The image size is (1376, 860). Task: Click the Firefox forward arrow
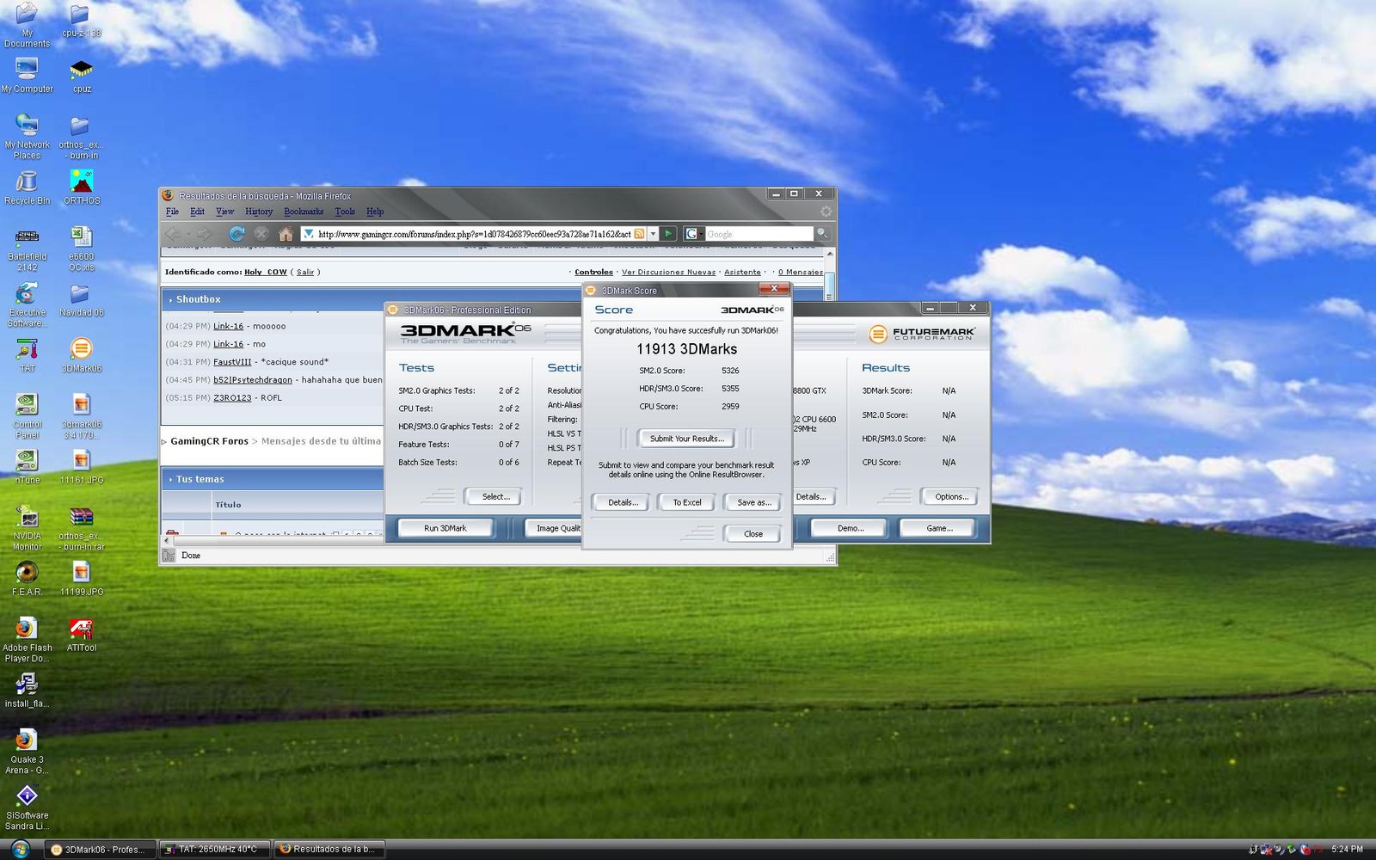coord(203,234)
